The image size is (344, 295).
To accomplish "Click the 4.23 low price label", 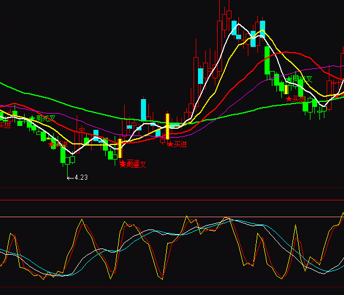I will tap(78, 177).
